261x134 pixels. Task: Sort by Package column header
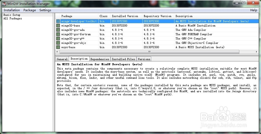click(79, 16)
